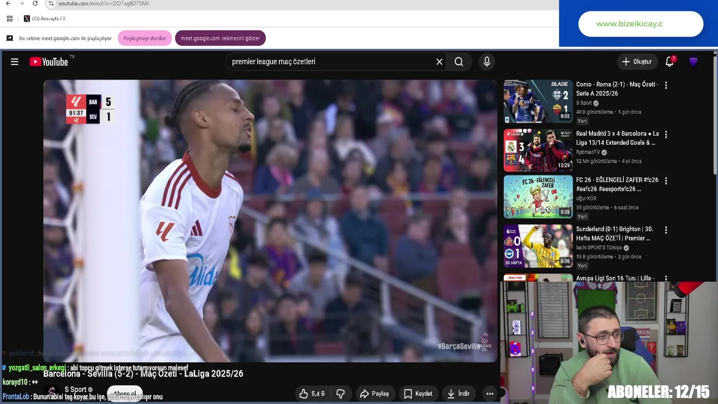Open the S Sport channel under Como - Roma
Screen dimensions: 718x404
click(584, 103)
